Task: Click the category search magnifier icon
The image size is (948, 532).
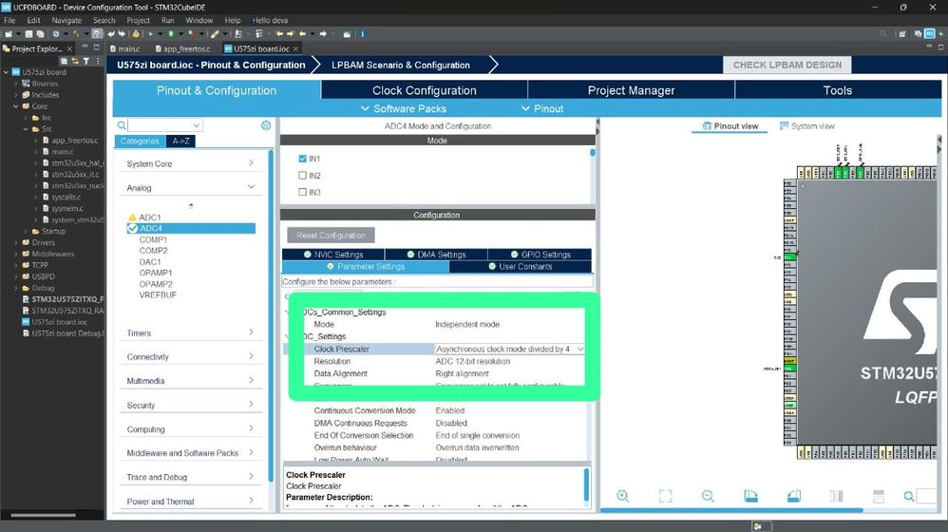Action: tap(122, 125)
